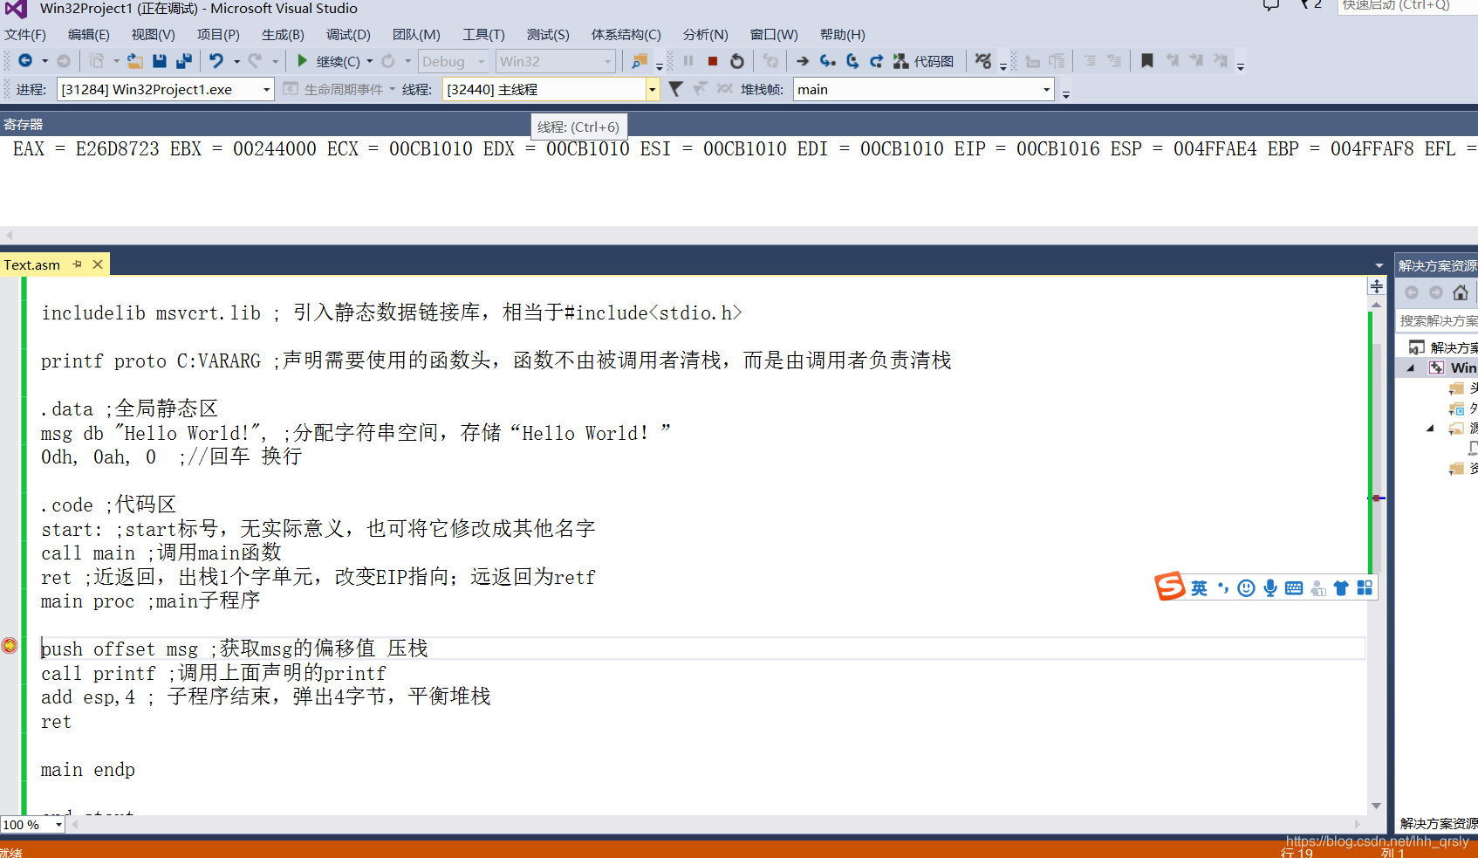The width and height of the screenshot is (1478, 858).
Task: Open the Sogou skin shirt icon
Action: (x=1341, y=588)
